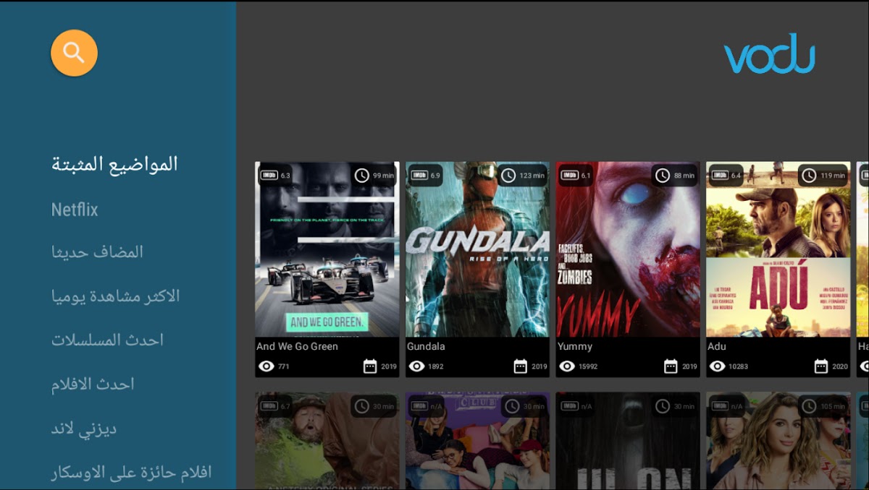Open second-row poster with bearded man
869x490 pixels.
[327, 441]
